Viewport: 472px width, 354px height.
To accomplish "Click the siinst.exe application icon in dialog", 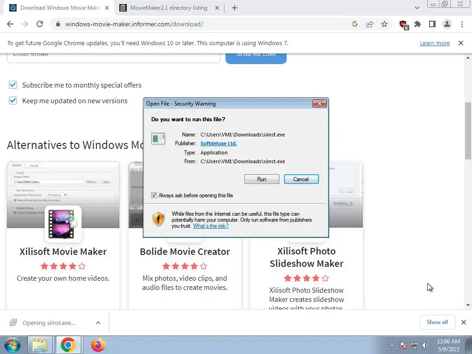I will click(x=158, y=138).
